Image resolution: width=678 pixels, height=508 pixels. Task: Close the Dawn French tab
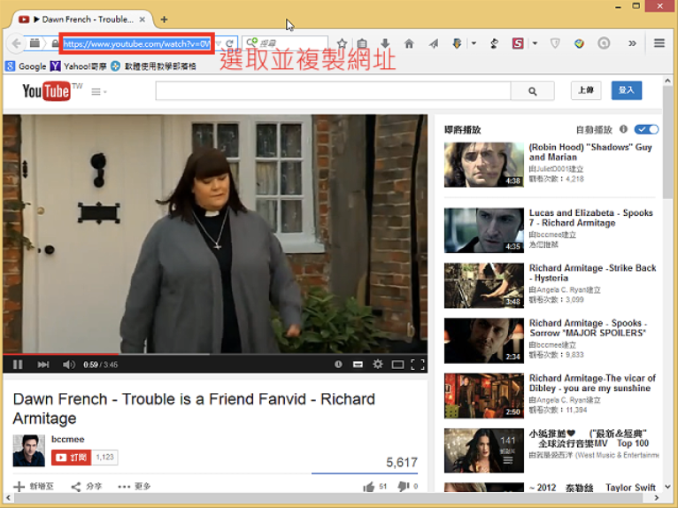click(142, 19)
